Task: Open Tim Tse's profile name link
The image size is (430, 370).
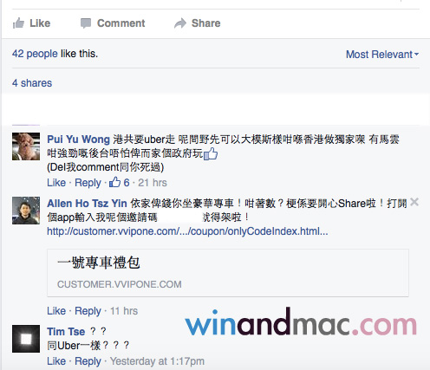Action: [x=66, y=331]
